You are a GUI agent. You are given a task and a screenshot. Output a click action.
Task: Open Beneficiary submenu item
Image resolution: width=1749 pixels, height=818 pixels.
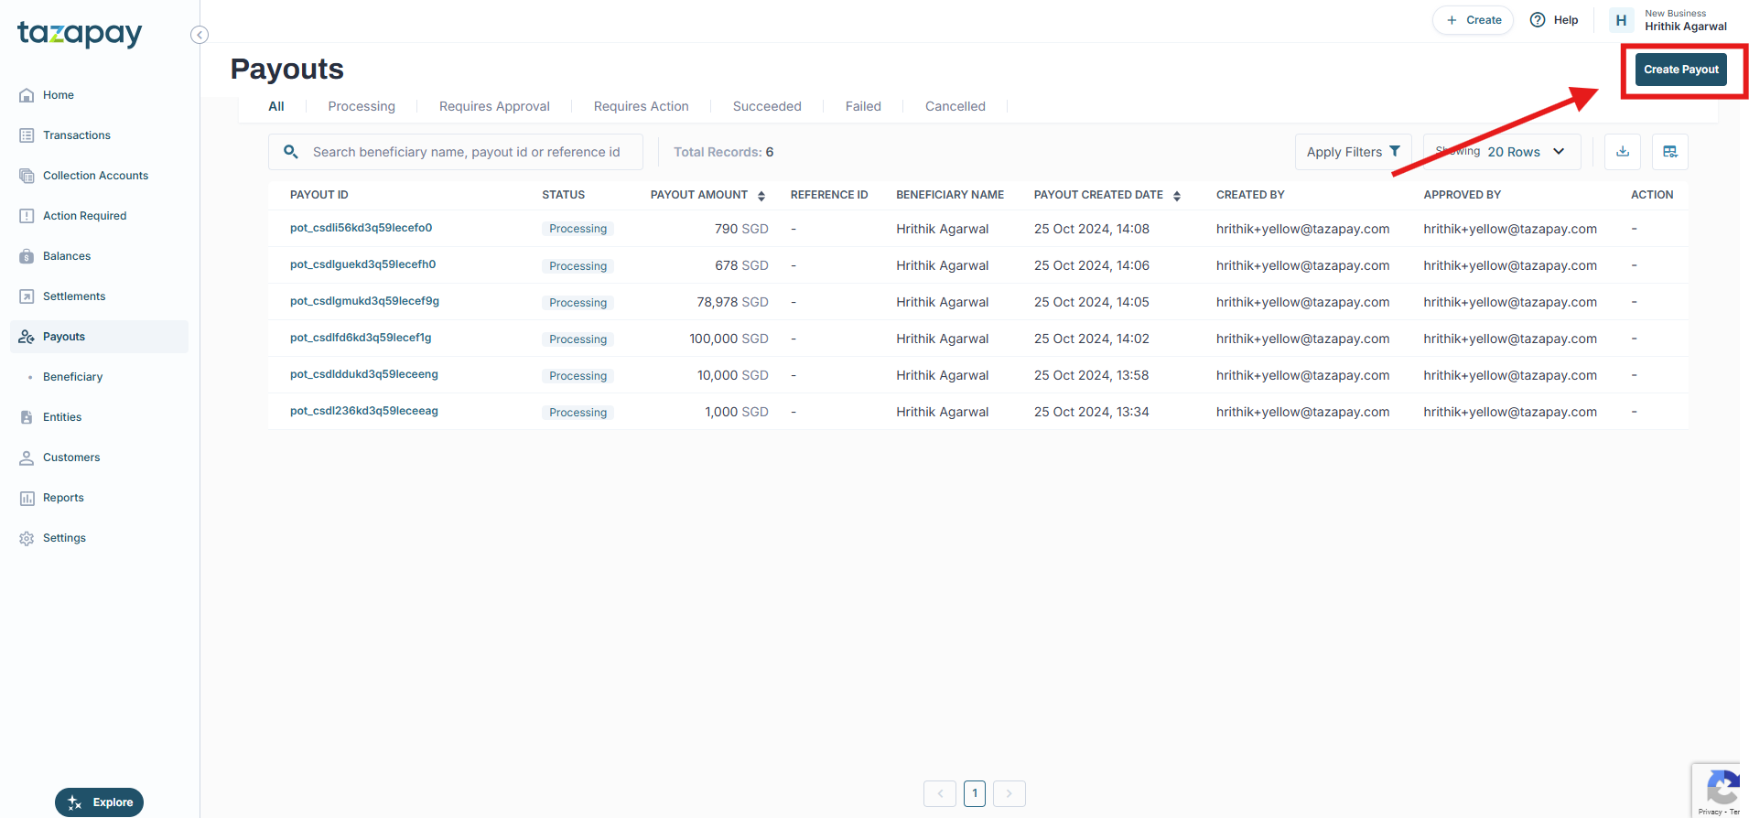(72, 377)
